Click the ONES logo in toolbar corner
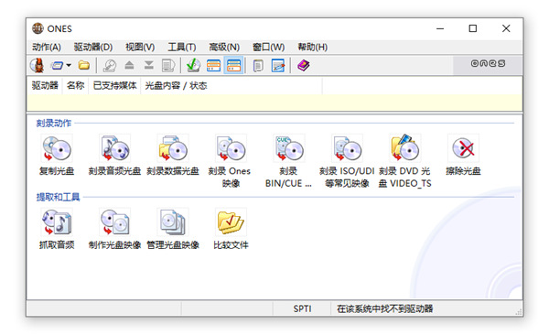549x335 pixels. (x=488, y=63)
